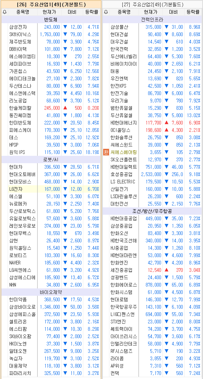Select the [27] 주요산업2 window title
Viewport: 203px width, 379px height.
(152, 4)
